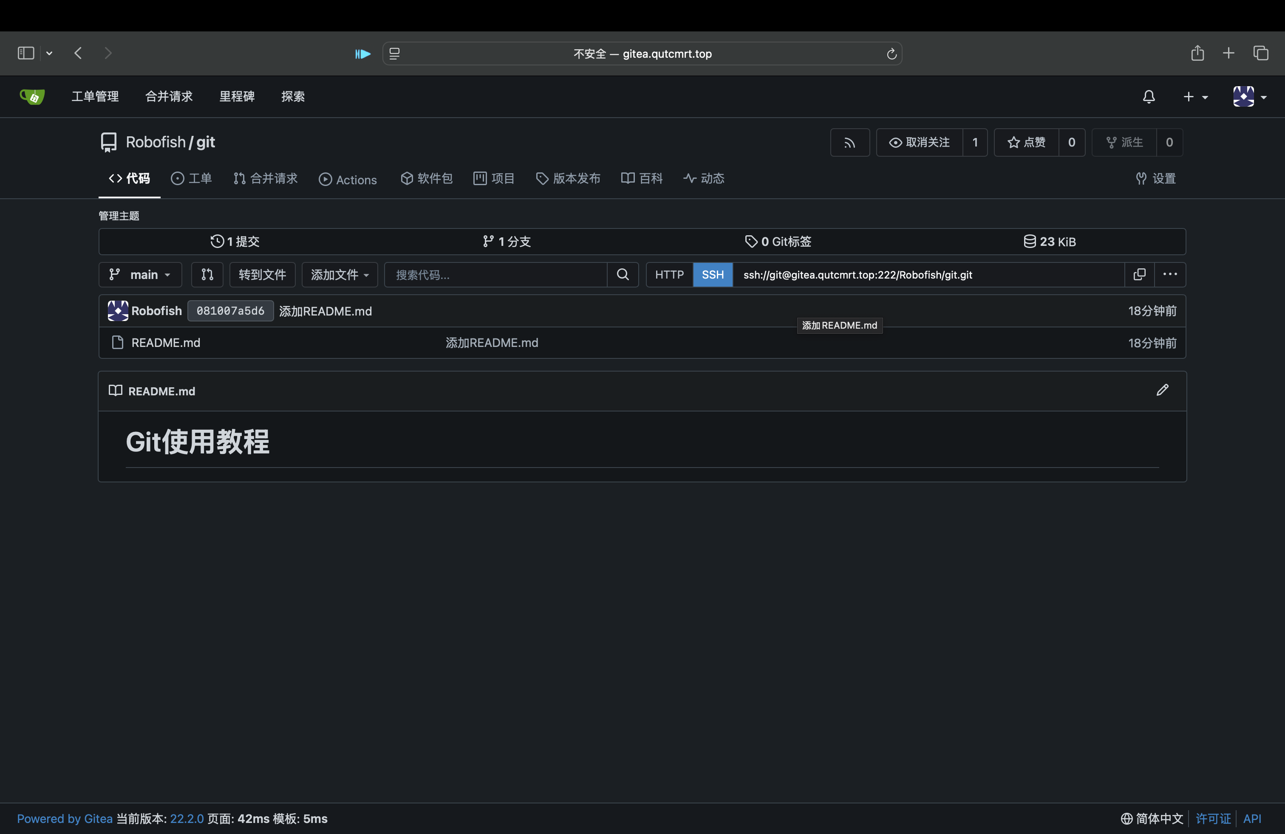Screen dimensions: 1285x834
Task: View the 1 分支 branches list
Action: pyautogui.click(x=507, y=242)
